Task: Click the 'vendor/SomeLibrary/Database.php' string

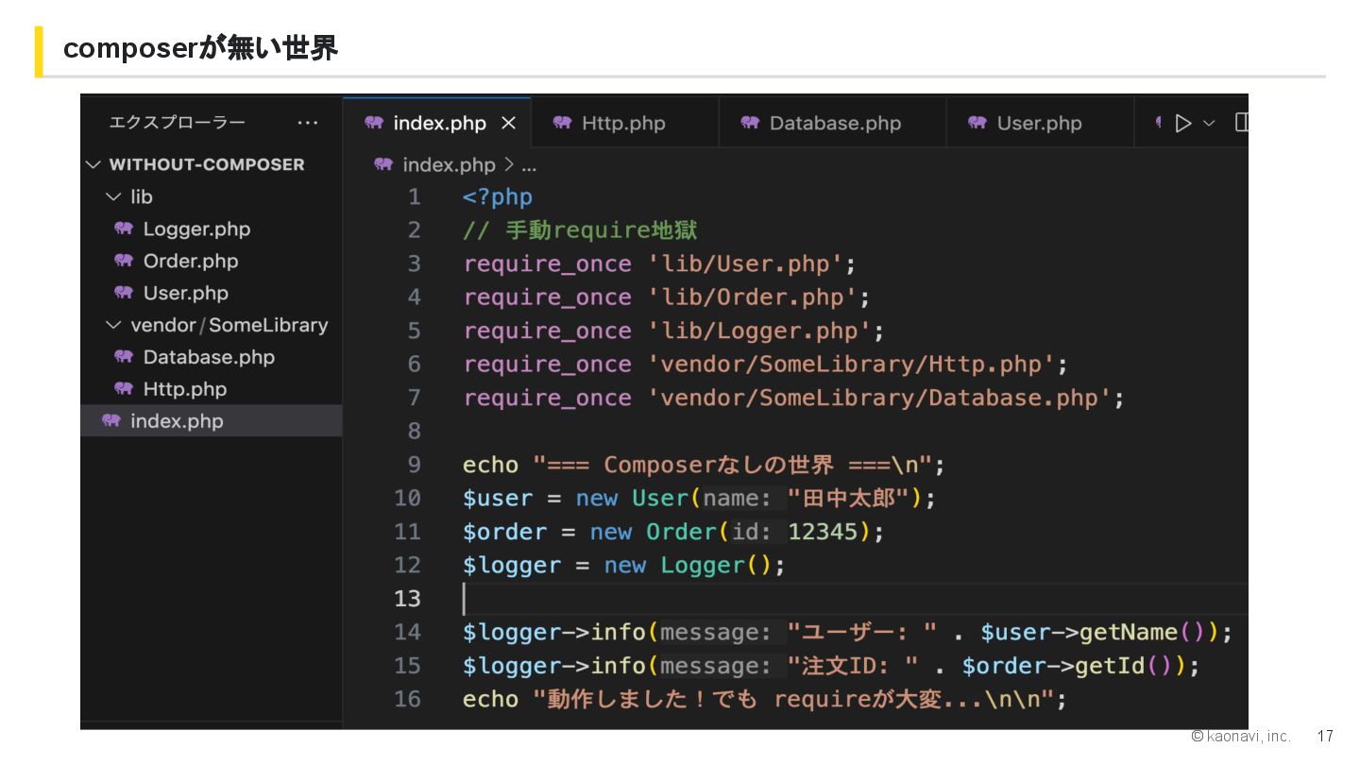Action: tap(878, 398)
